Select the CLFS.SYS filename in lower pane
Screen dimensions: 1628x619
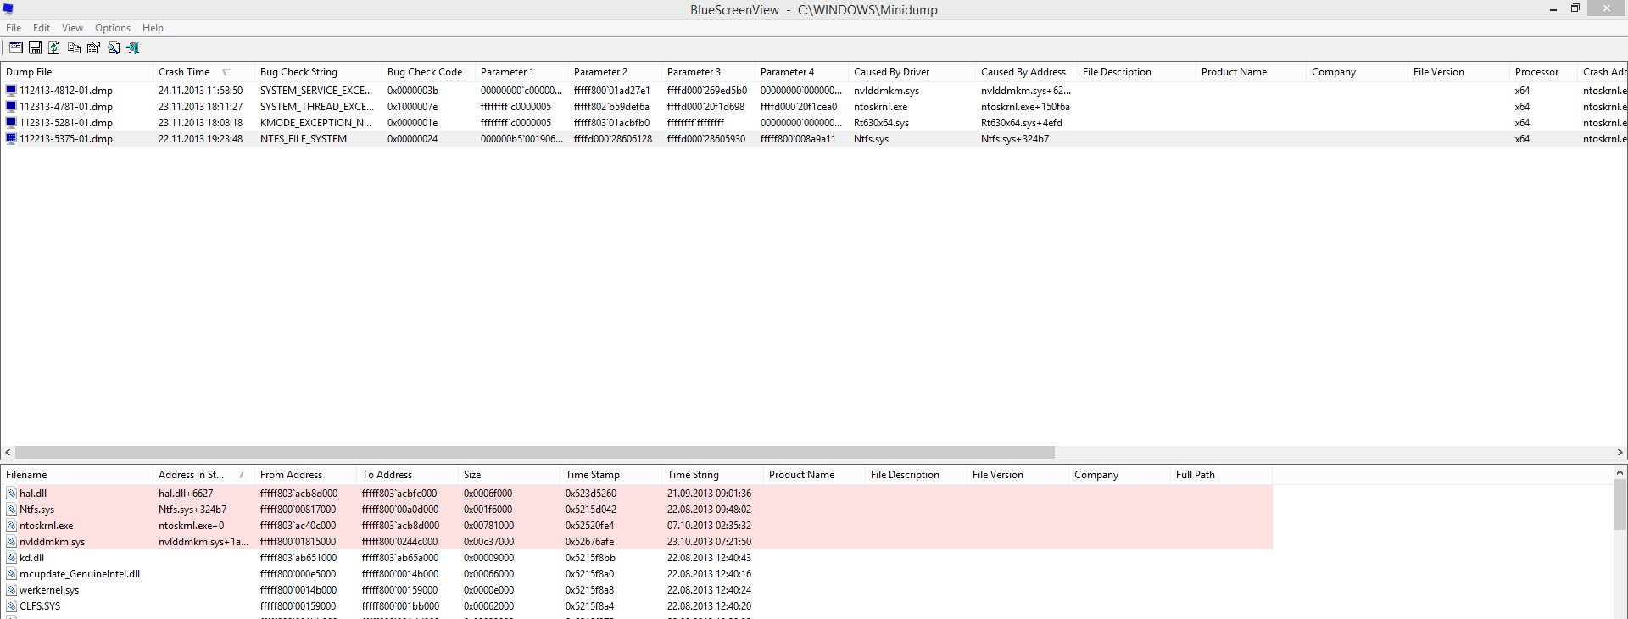click(x=40, y=605)
